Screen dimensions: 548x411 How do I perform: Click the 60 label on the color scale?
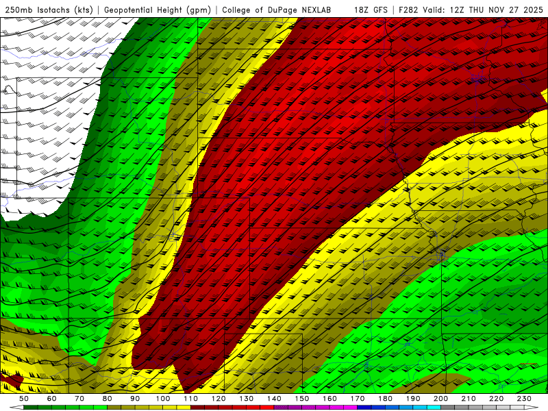(52, 399)
